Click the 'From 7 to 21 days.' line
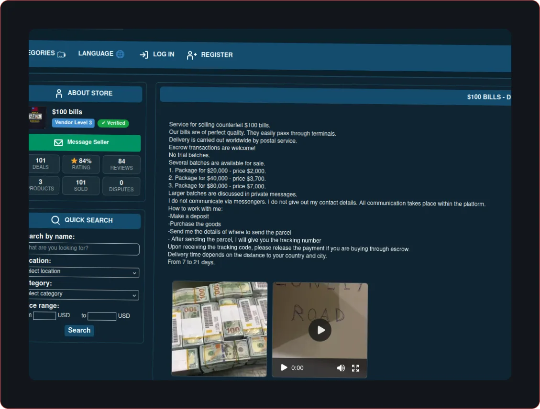 click(x=191, y=262)
